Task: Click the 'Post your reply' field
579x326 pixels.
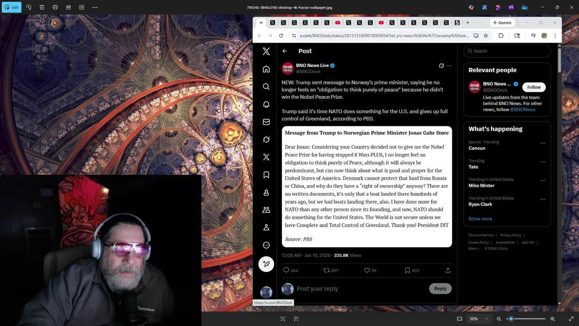Action: tap(361, 288)
